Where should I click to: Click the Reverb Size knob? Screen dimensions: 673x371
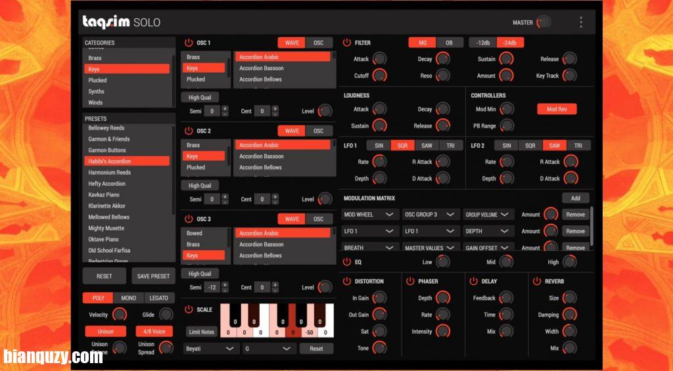coord(570,297)
